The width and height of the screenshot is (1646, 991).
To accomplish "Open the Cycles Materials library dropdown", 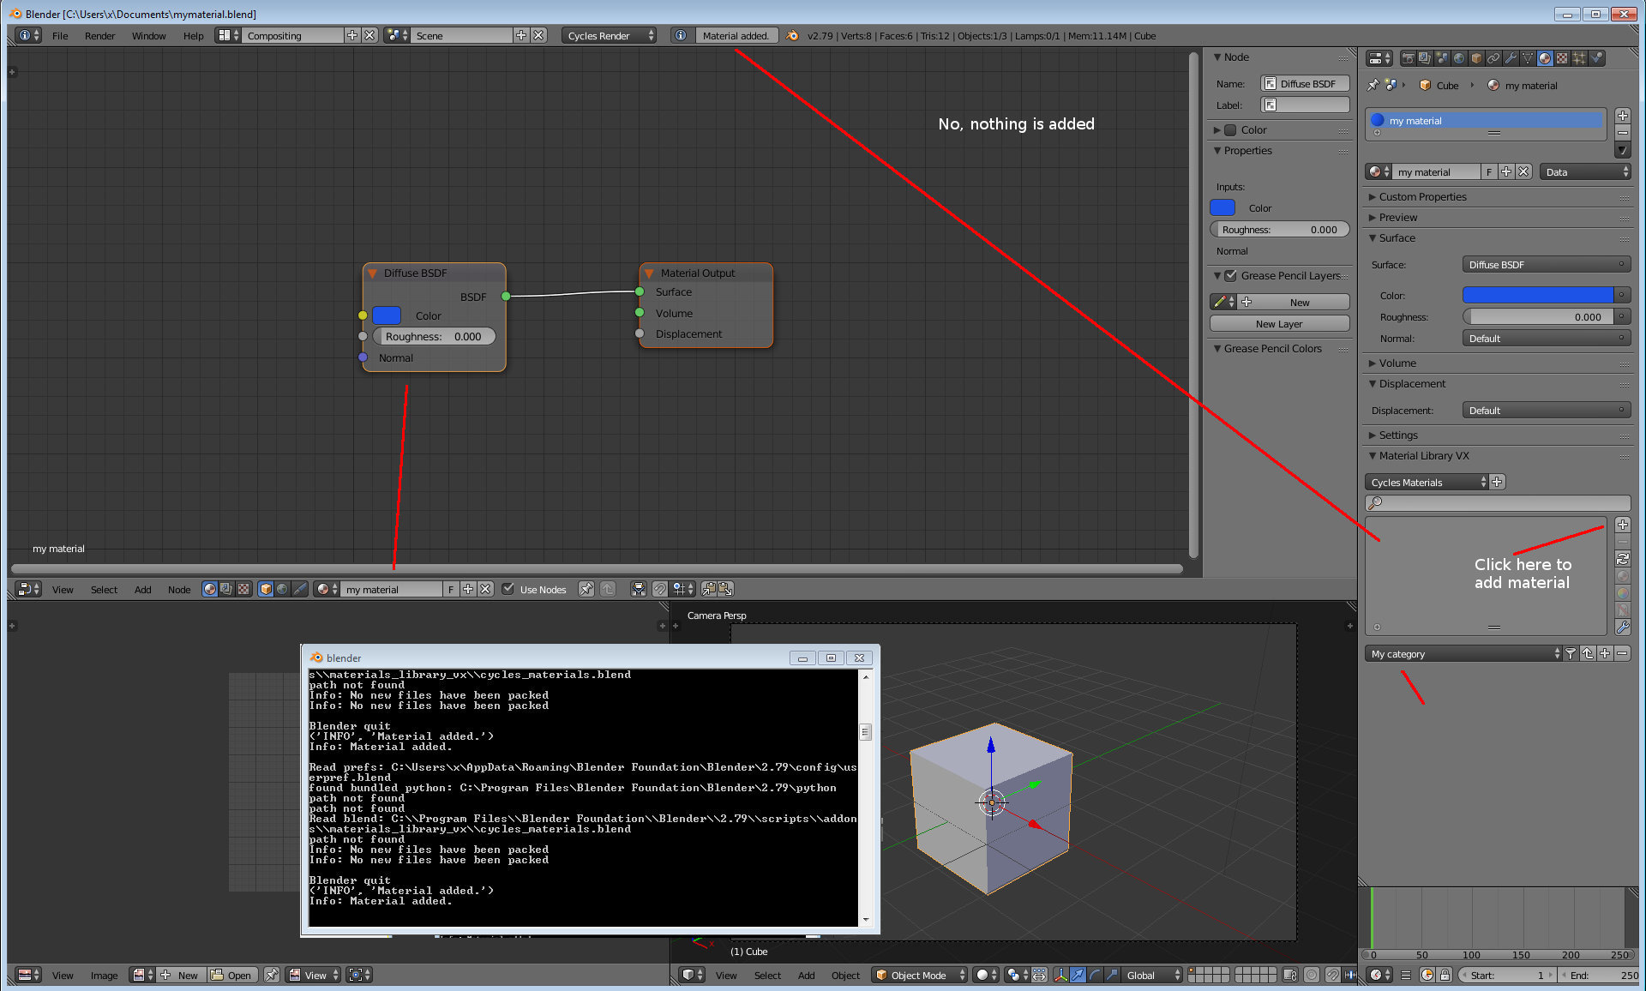I will point(1427,482).
